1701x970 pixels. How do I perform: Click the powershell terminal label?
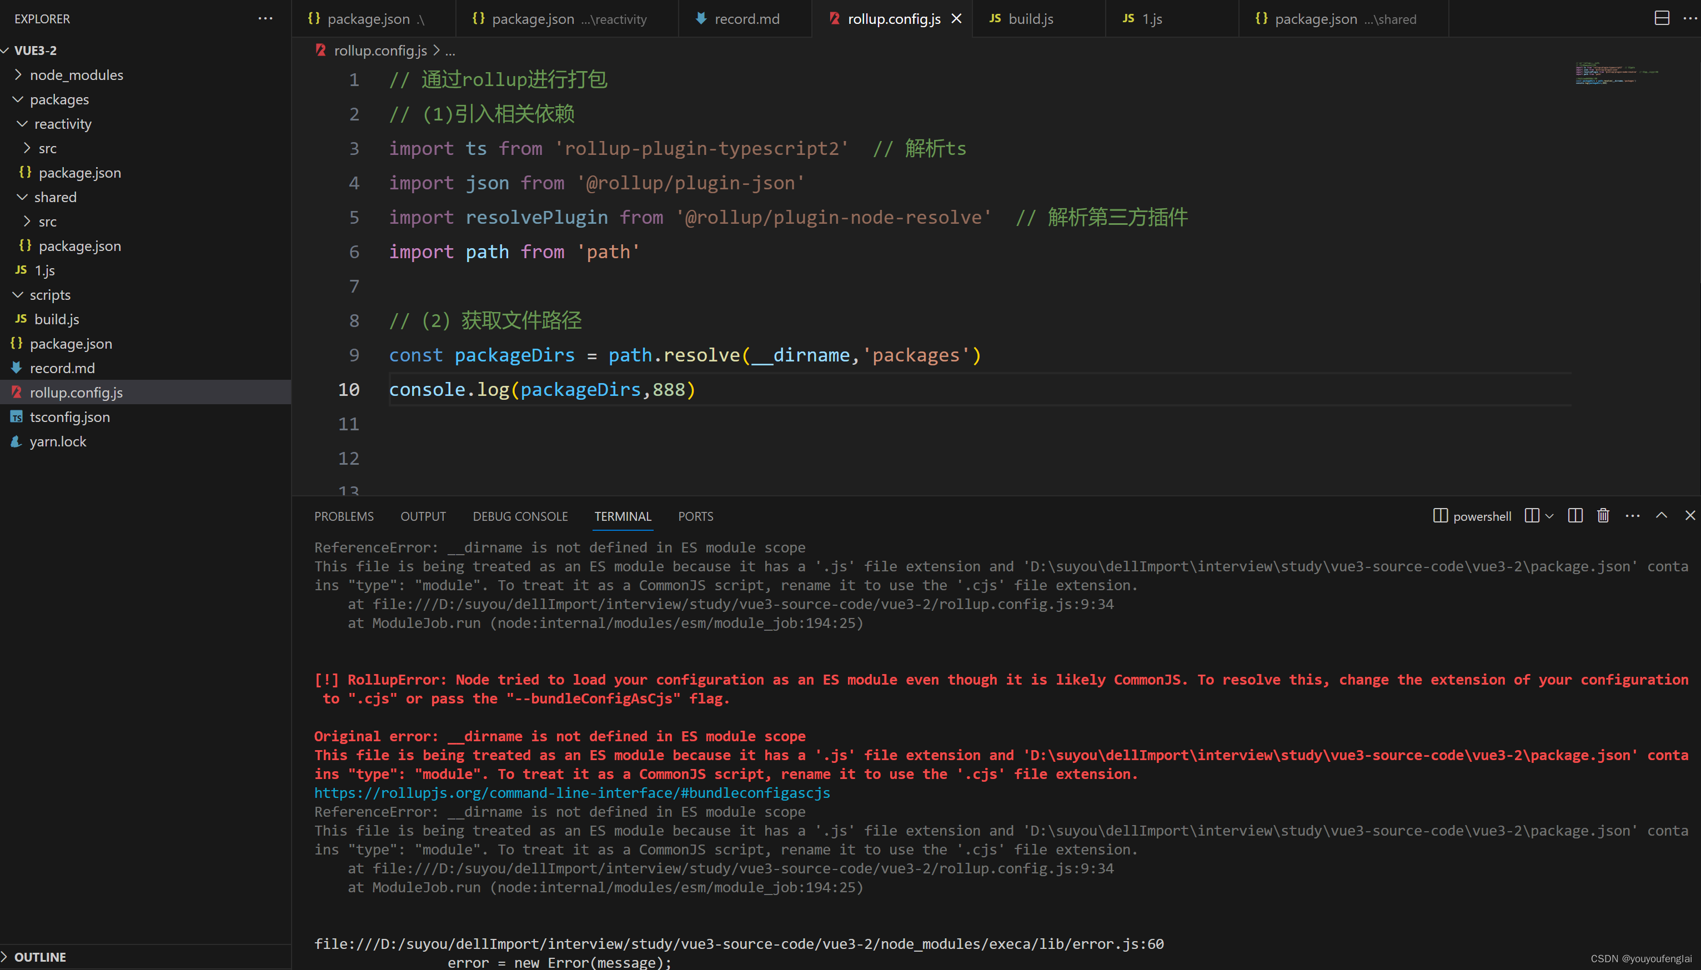[x=1482, y=516]
